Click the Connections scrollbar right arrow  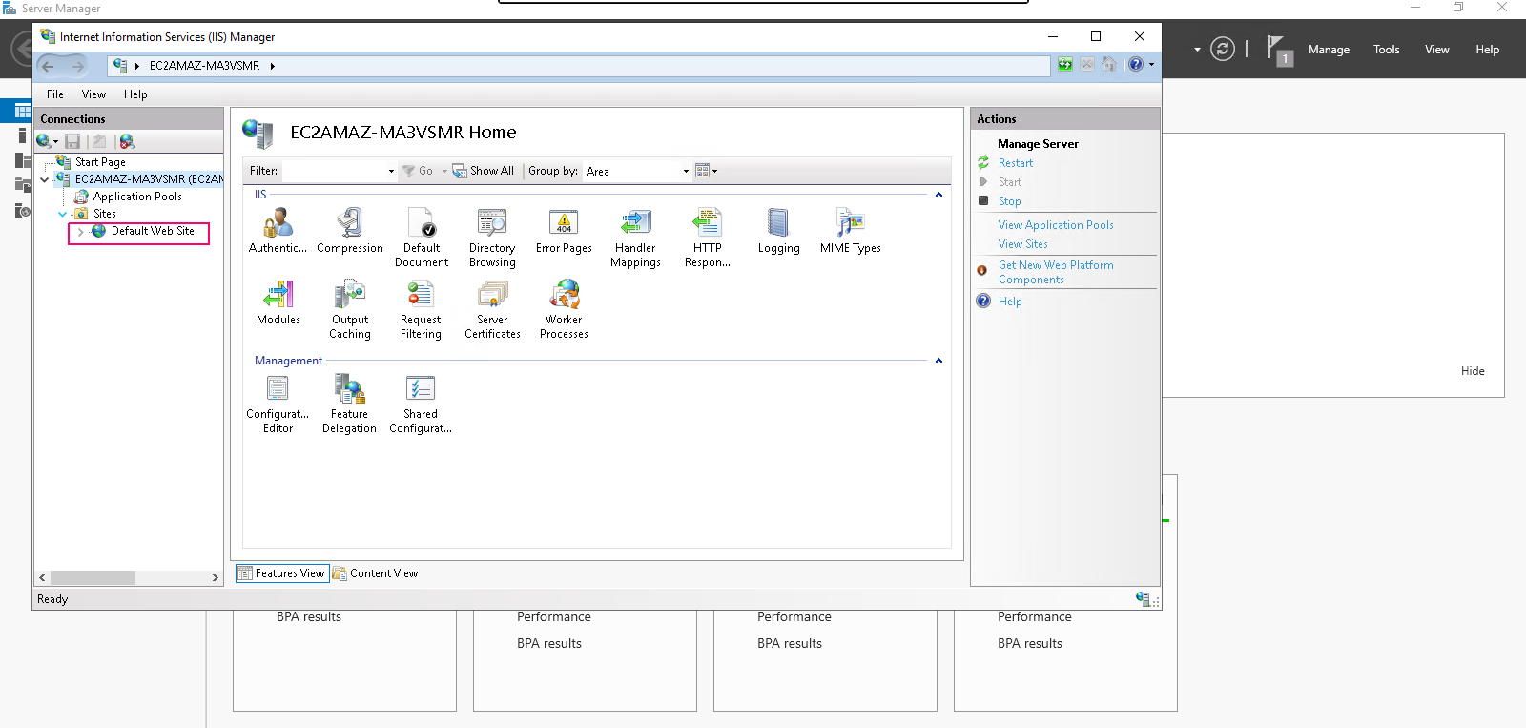(x=216, y=577)
